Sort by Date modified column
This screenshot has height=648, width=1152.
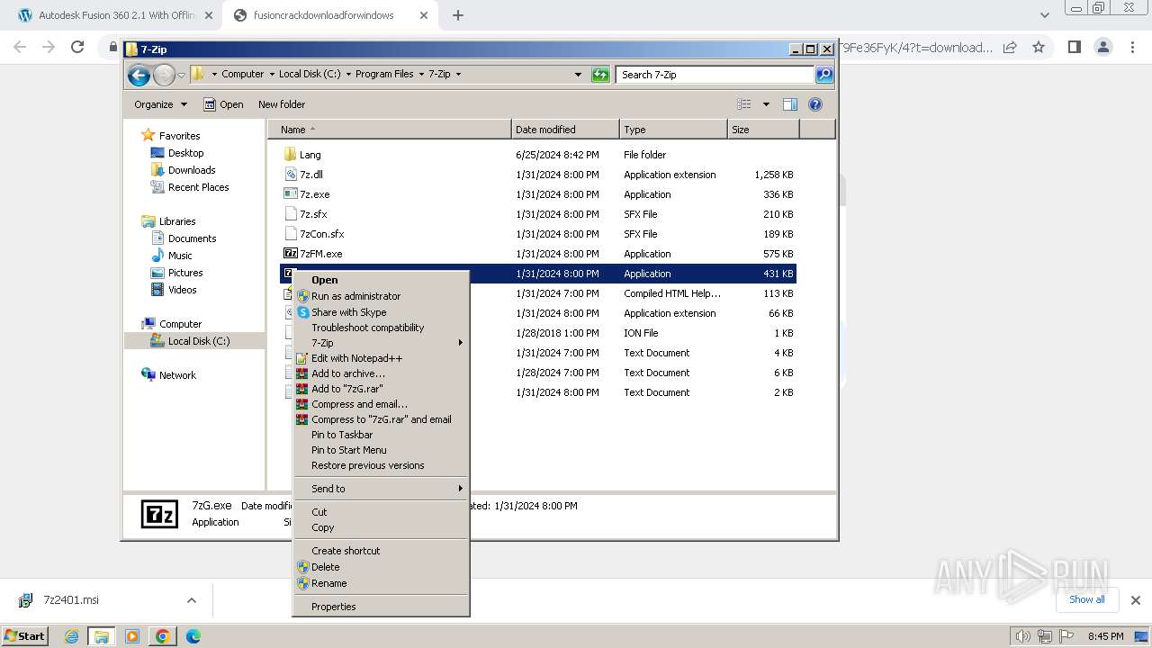565,130
